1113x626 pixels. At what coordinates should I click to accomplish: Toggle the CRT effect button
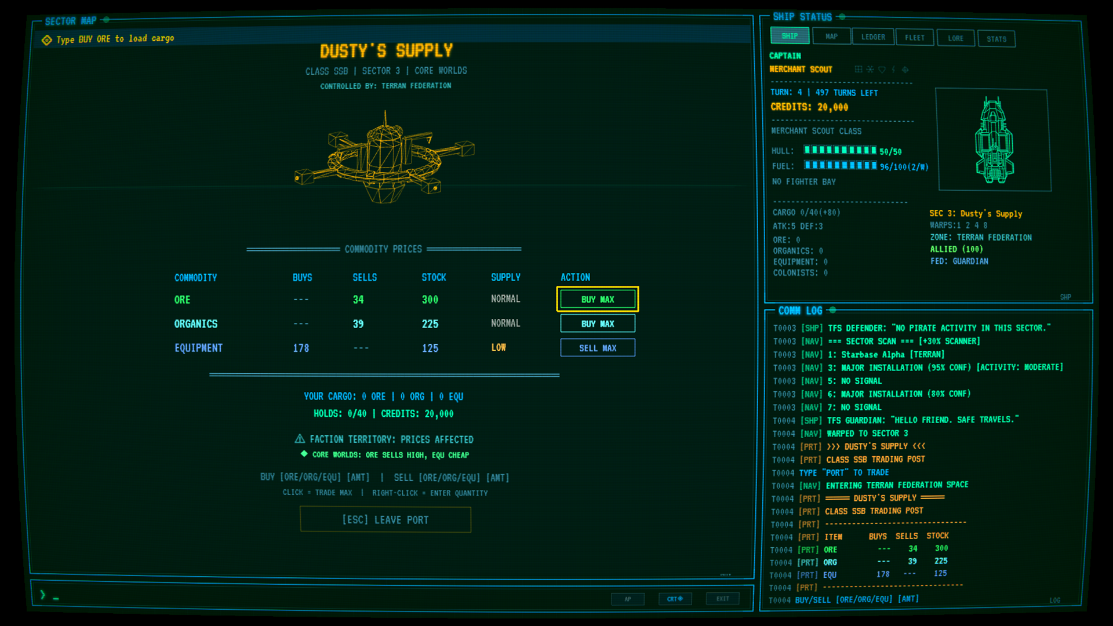(x=675, y=599)
